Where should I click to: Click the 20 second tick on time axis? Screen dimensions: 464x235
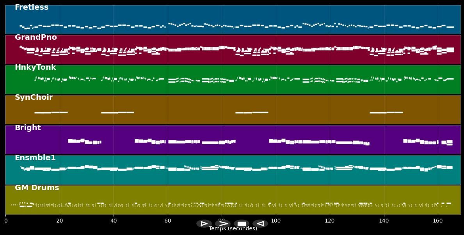[x=60, y=221]
